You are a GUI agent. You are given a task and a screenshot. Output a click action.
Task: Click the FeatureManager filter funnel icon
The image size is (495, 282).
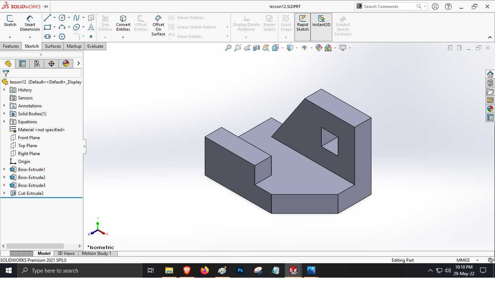6,73
